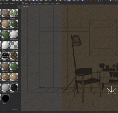
Task: Open the viewport Options menu
Action: tap(47, 3)
